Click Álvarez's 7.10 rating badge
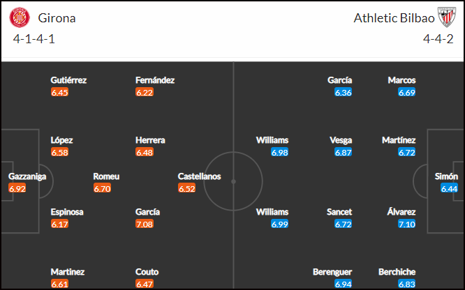Screen dimensions: 465x290 [x=407, y=224]
